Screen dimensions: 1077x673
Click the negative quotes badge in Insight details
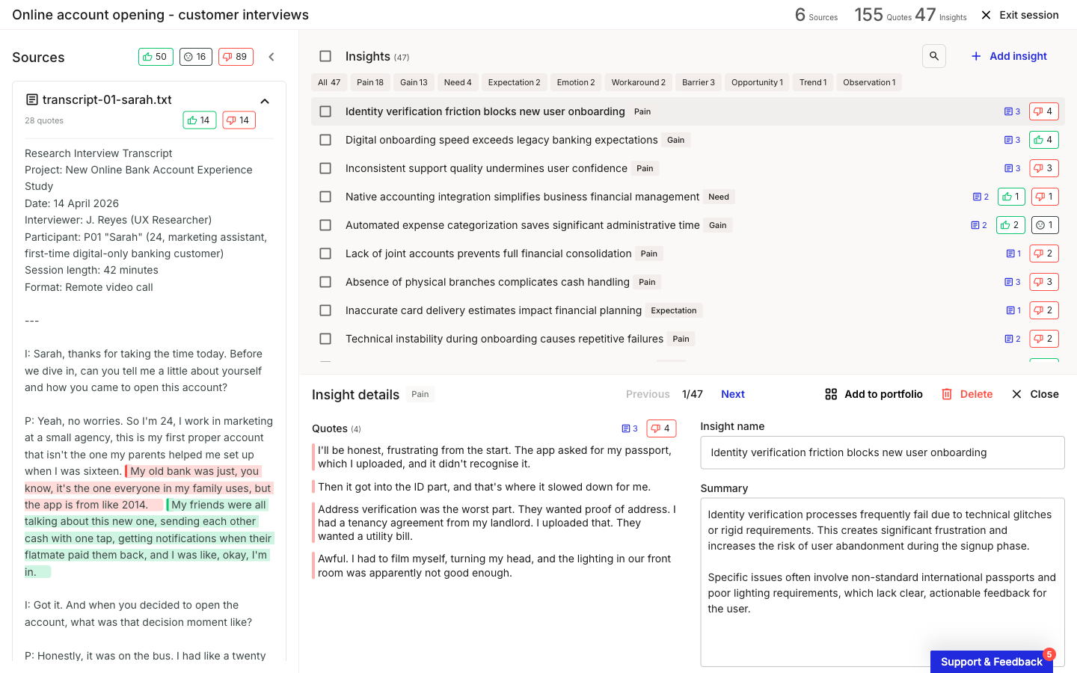coord(661,428)
